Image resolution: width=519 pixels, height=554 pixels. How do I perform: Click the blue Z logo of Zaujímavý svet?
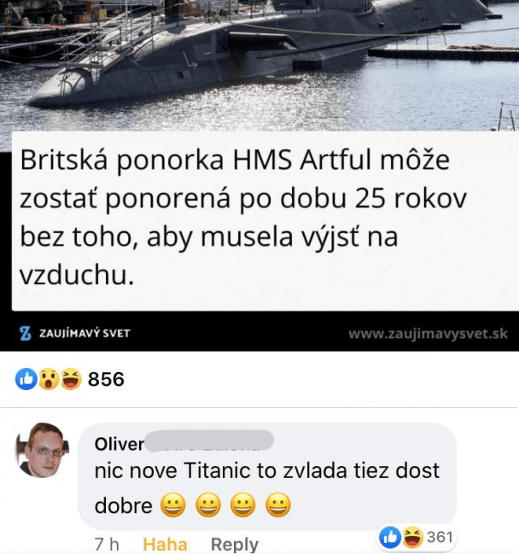[25, 333]
